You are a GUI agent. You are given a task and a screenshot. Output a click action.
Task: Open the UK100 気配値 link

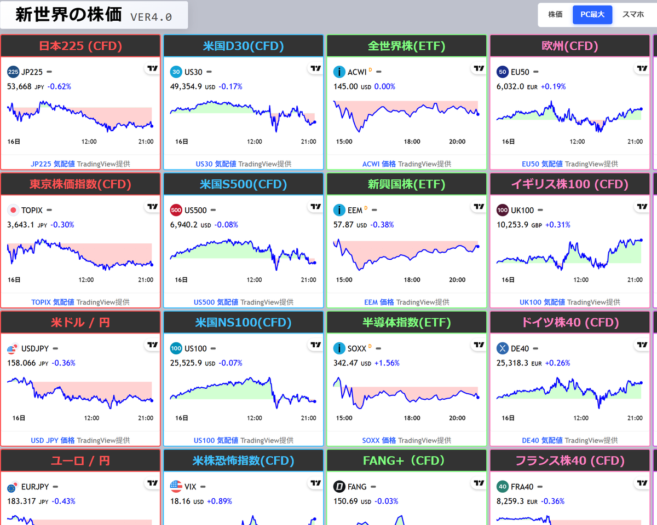coord(542,302)
